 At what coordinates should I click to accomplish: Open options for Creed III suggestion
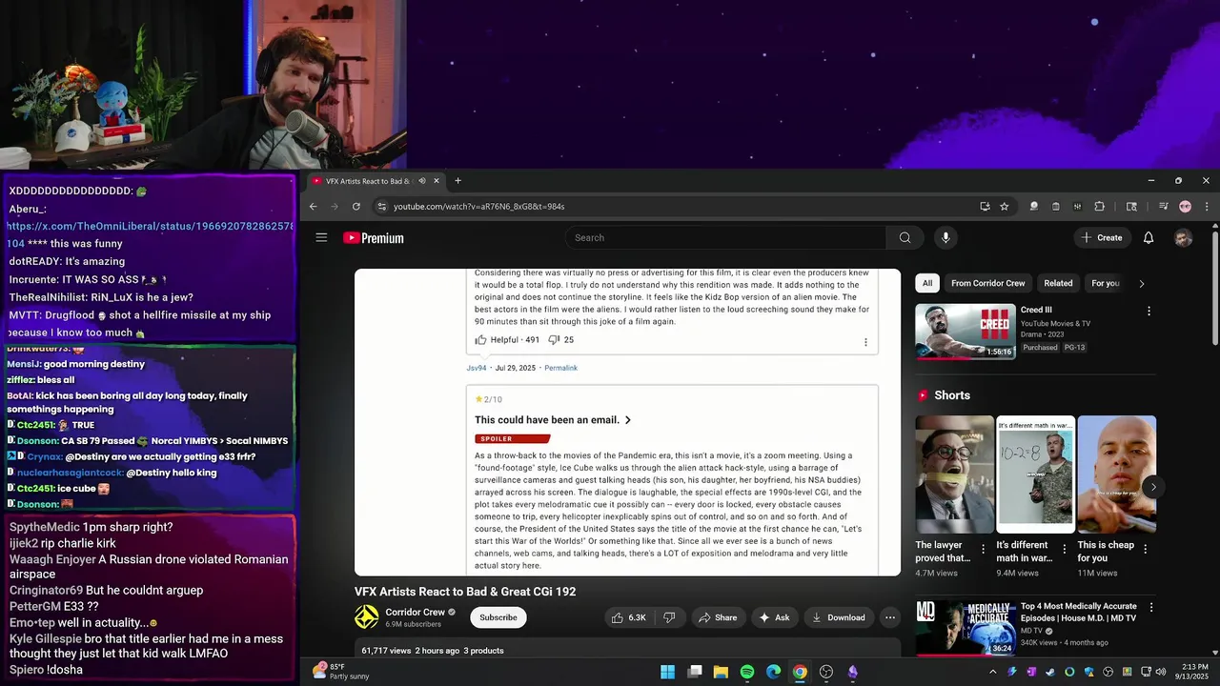(x=1149, y=311)
